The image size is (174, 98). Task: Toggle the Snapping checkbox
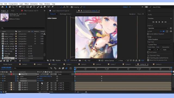point(72,7)
